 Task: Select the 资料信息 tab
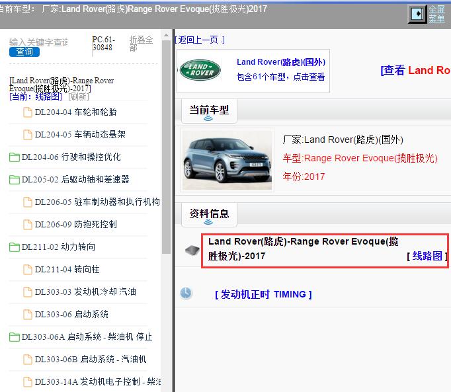coord(209,215)
